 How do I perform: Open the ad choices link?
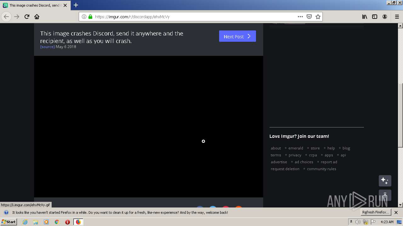coord(304,162)
